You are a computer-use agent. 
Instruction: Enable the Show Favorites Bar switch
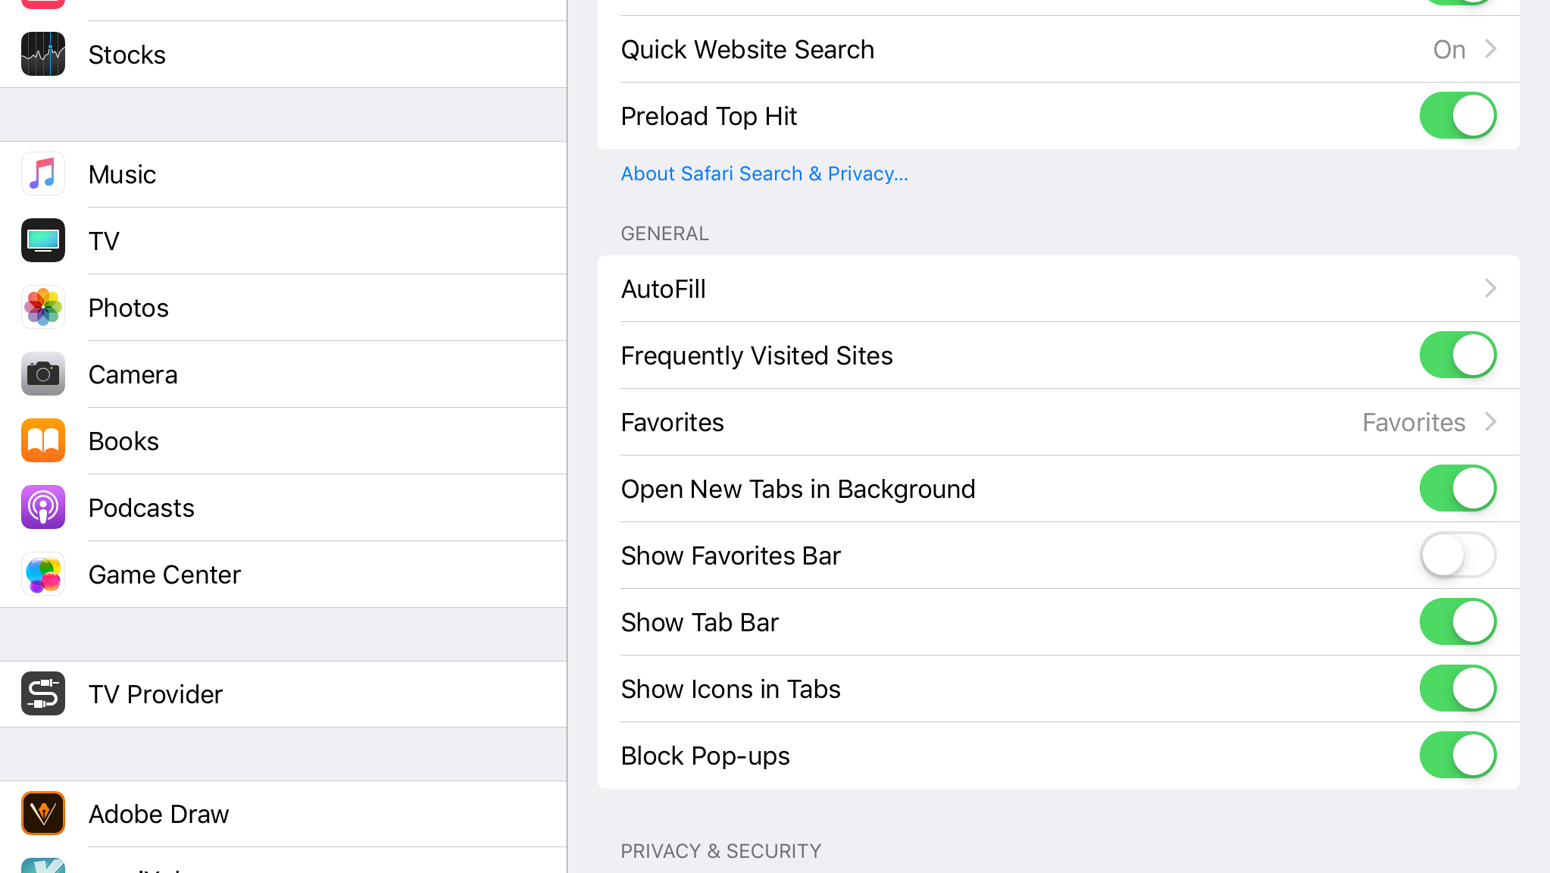1458,555
